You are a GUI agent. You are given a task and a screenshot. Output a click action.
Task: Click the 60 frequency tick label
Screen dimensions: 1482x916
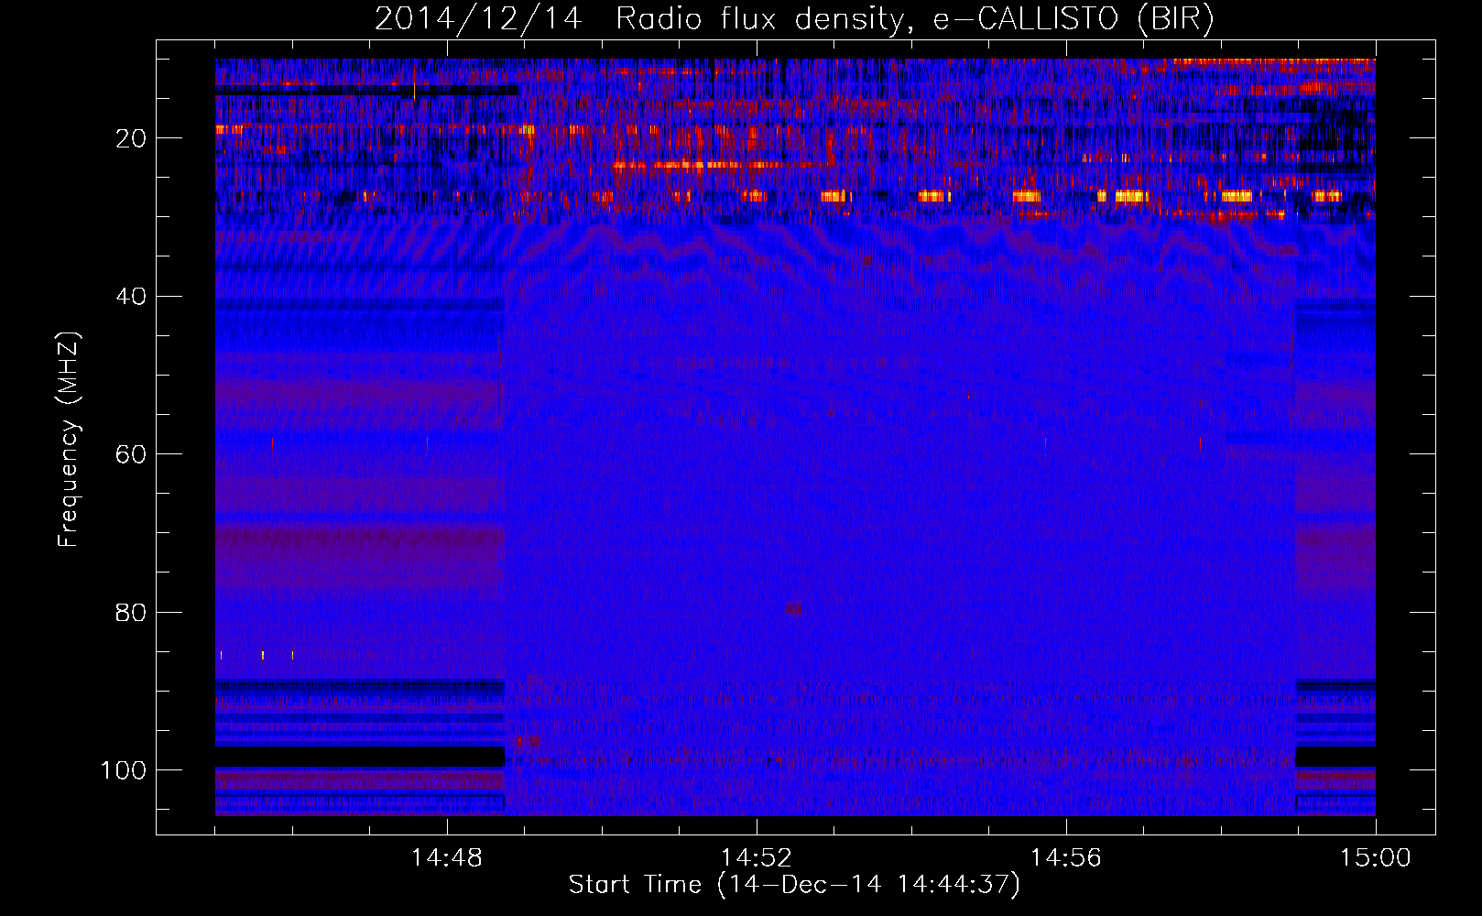[132, 454]
